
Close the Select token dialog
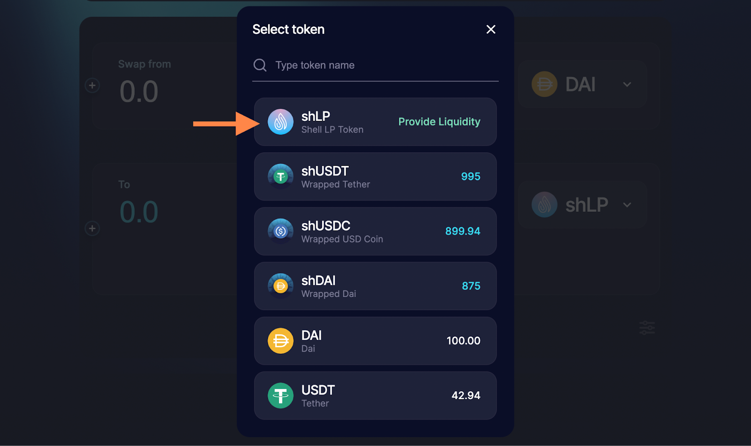pyautogui.click(x=491, y=30)
